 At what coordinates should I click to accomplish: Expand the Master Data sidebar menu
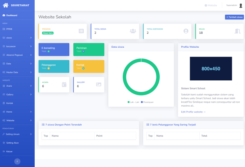tap(31, 72)
